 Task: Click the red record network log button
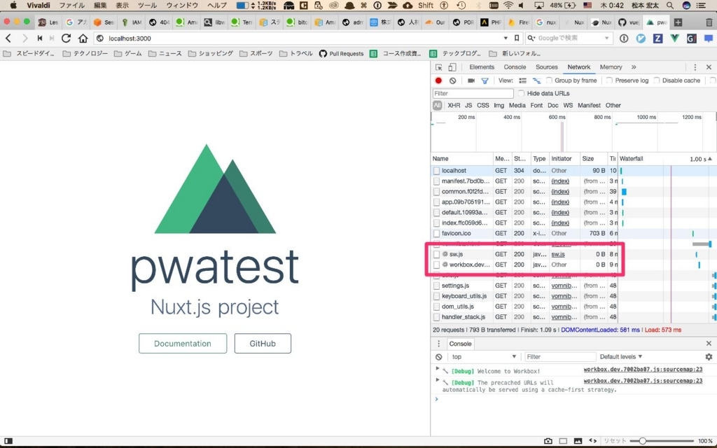click(438, 80)
